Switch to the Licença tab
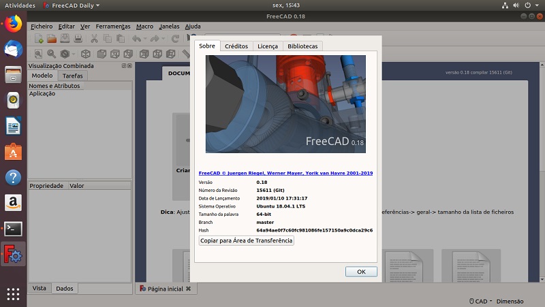Screen dimensions: 545x307 tap(268, 46)
